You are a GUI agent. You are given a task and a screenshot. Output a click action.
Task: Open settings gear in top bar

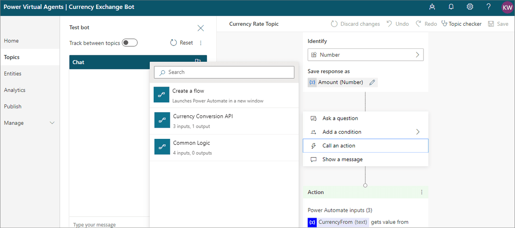(470, 7)
